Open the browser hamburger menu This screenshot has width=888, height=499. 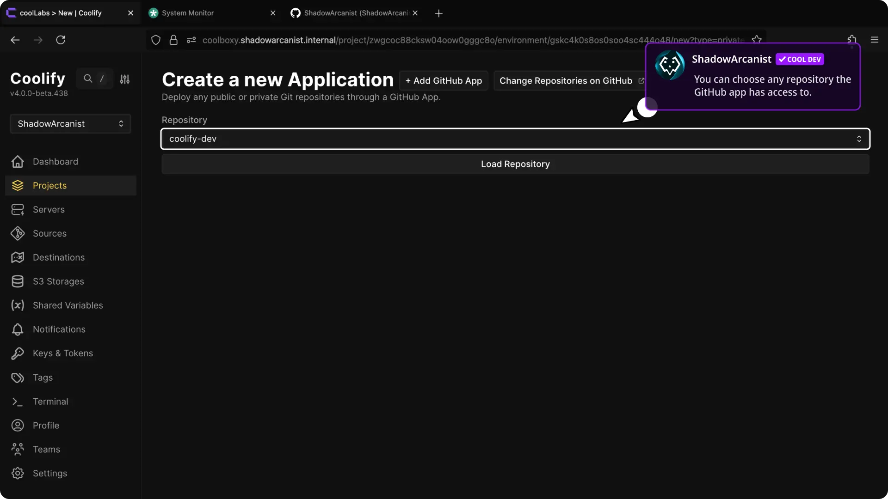(874, 40)
